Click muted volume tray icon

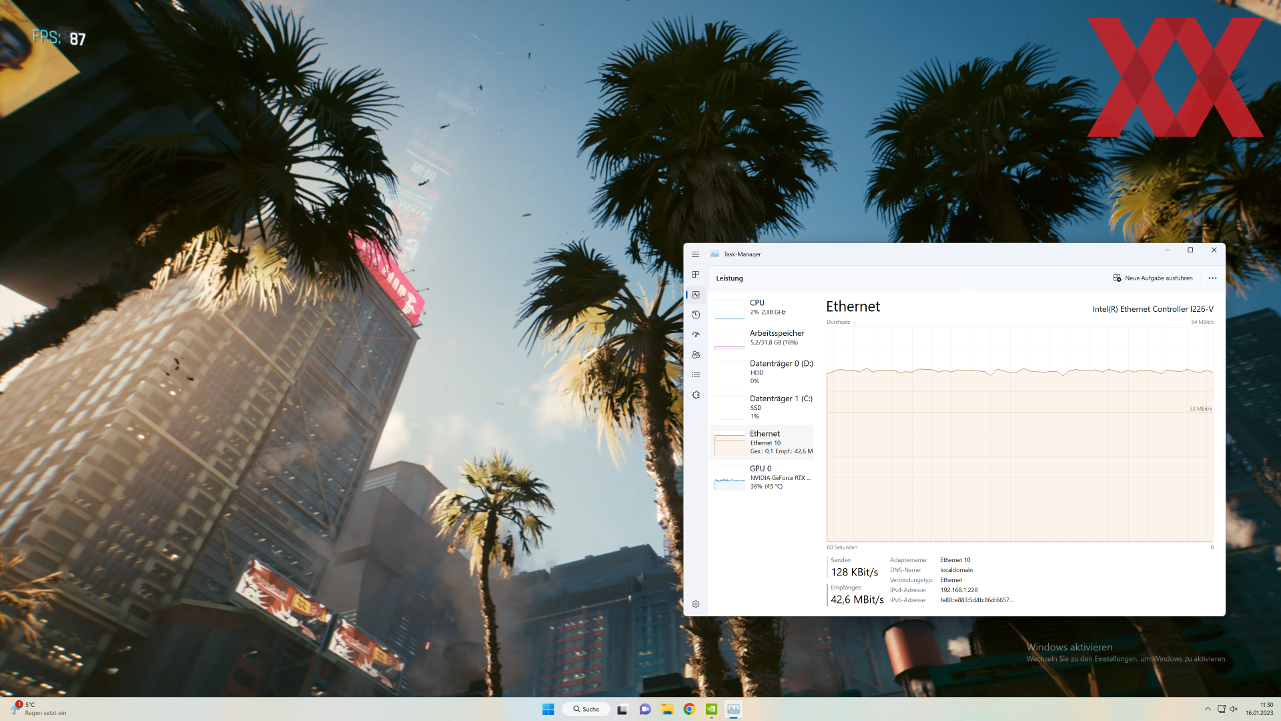[1234, 709]
